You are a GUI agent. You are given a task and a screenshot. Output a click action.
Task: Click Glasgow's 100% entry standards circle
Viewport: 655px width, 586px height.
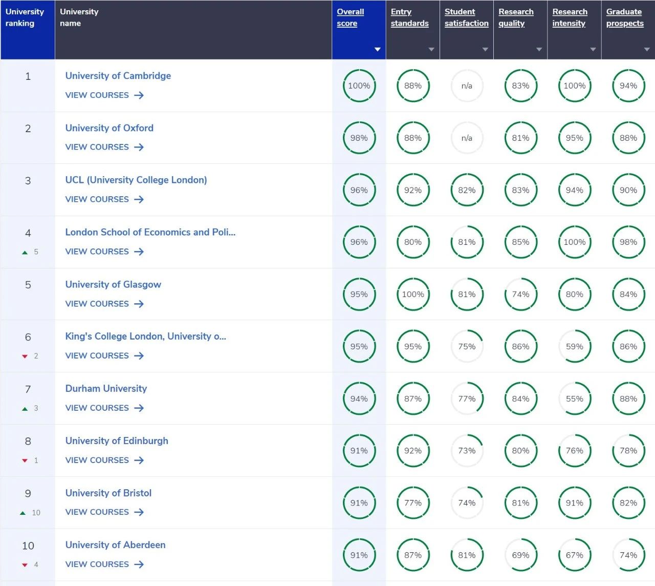point(412,295)
